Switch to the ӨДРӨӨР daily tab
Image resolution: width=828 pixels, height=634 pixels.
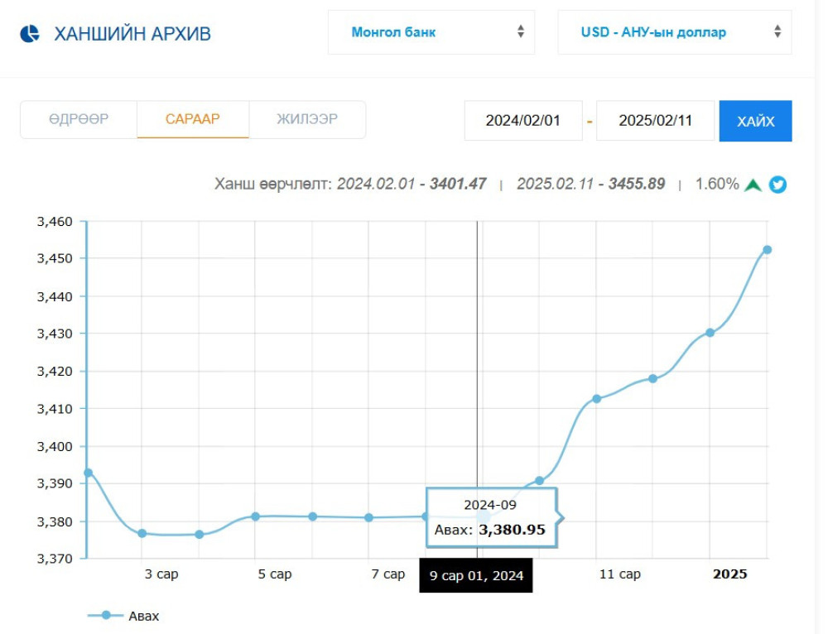(x=79, y=119)
